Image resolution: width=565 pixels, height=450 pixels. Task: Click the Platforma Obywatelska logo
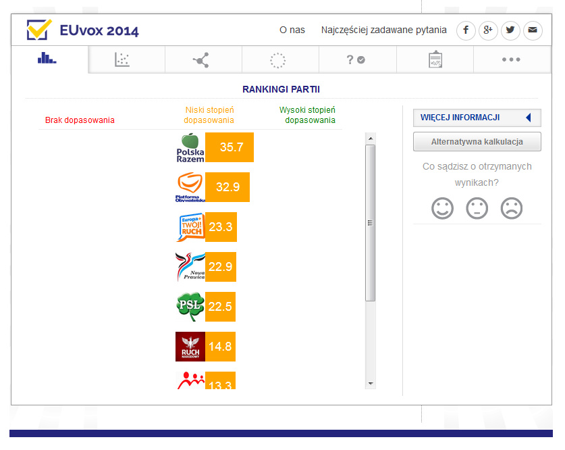(190, 187)
